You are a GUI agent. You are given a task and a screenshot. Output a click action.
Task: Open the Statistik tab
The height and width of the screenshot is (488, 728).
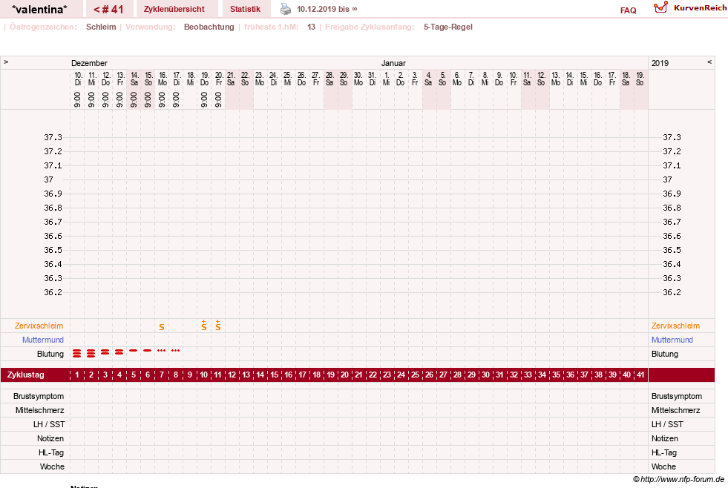(245, 9)
